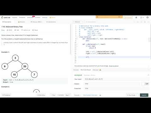
Task: Click the Submit button
Action: point(144,95)
